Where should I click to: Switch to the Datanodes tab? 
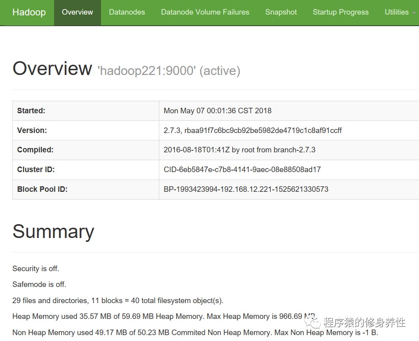(x=127, y=12)
